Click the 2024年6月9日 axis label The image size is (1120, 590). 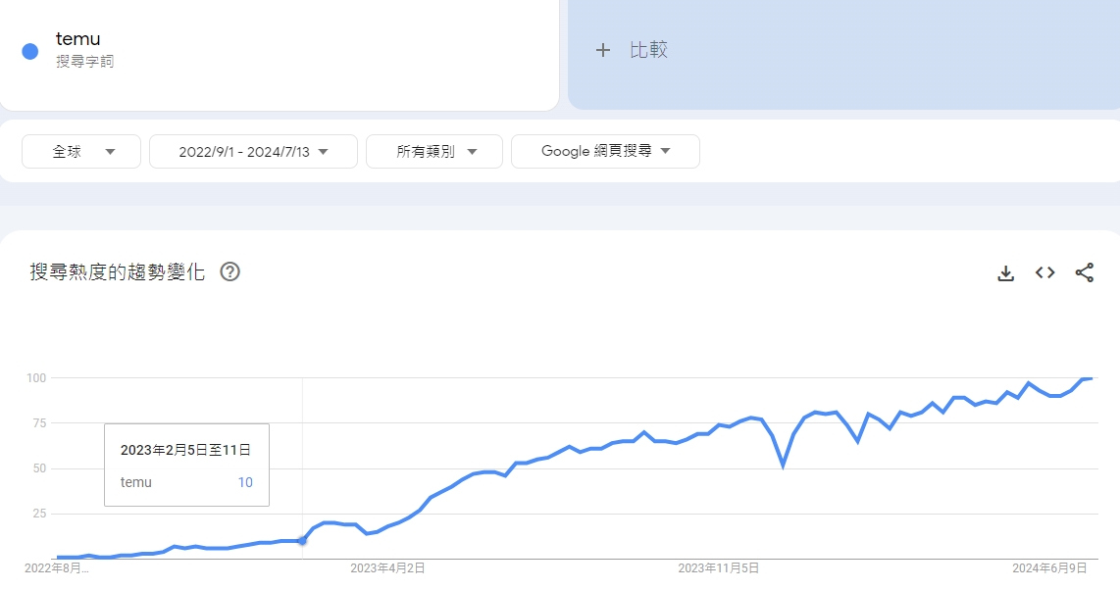tap(1050, 568)
